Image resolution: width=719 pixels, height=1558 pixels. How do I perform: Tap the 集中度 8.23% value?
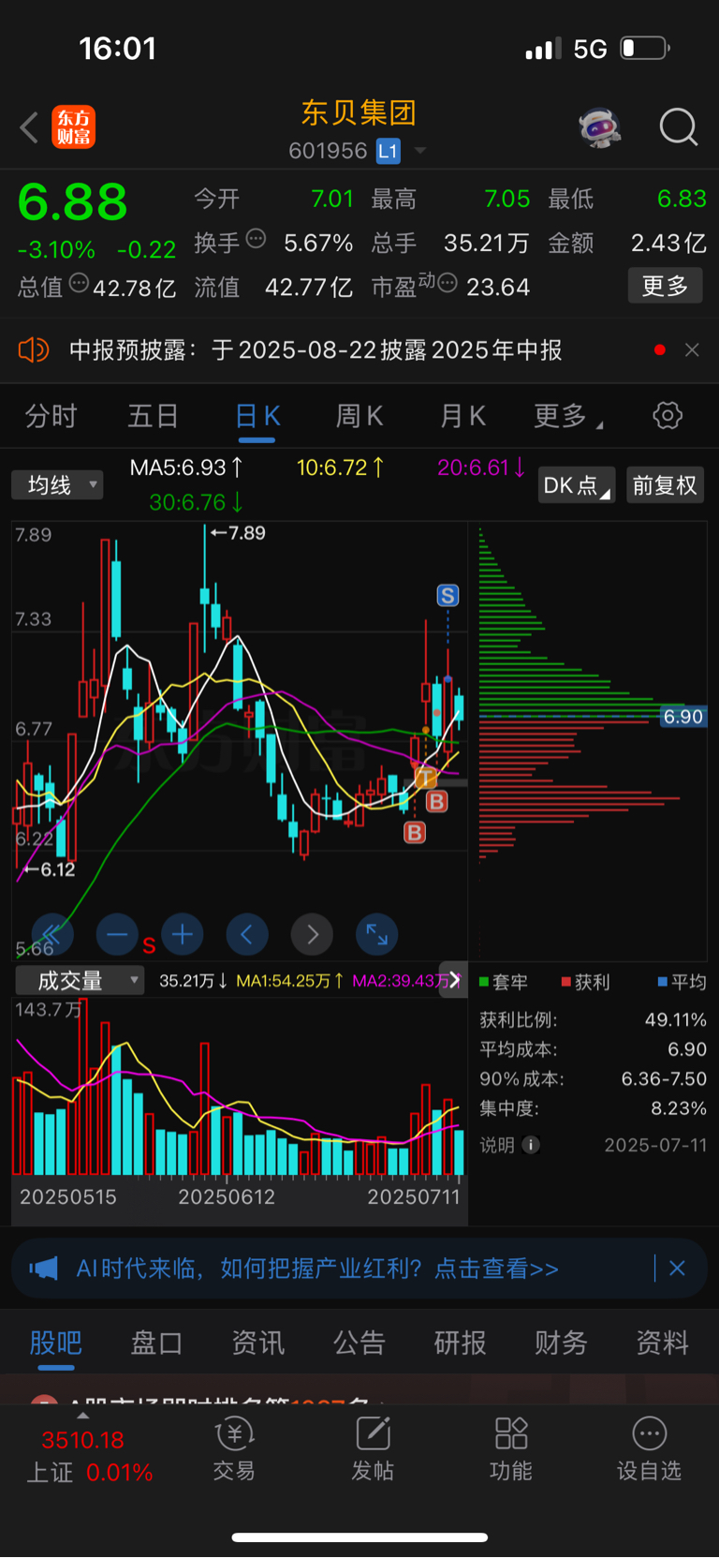pyautogui.click(x=679, y=1109)
